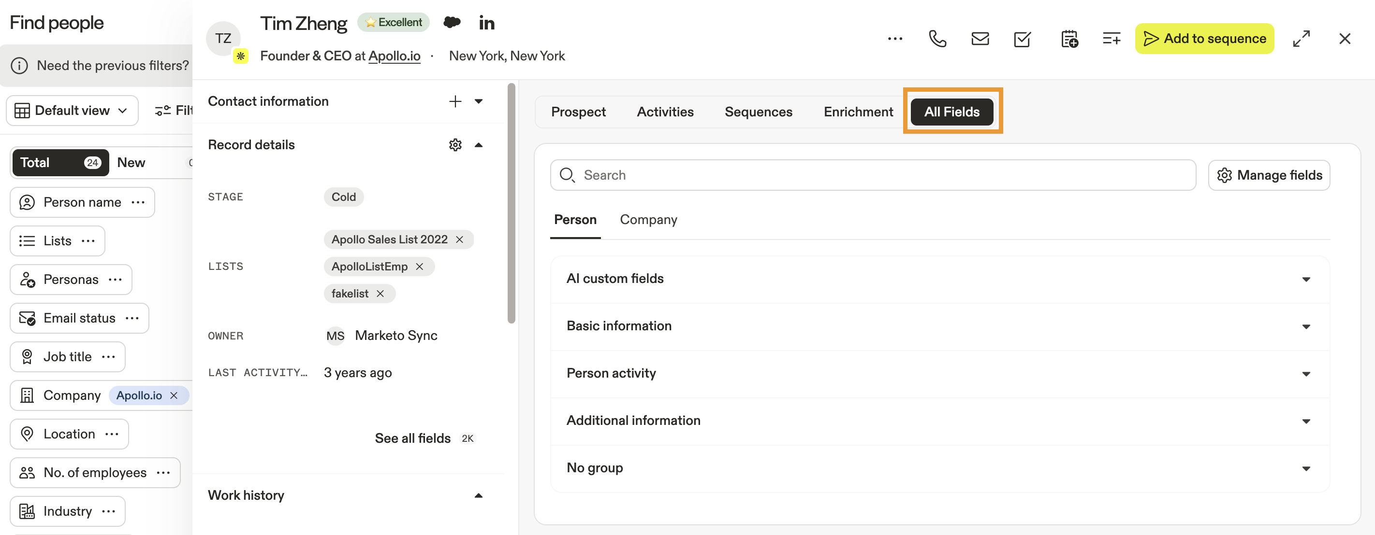Click the left panel vertical scrollbar
The image size is (1375, 535).
[x=512, y=204]
